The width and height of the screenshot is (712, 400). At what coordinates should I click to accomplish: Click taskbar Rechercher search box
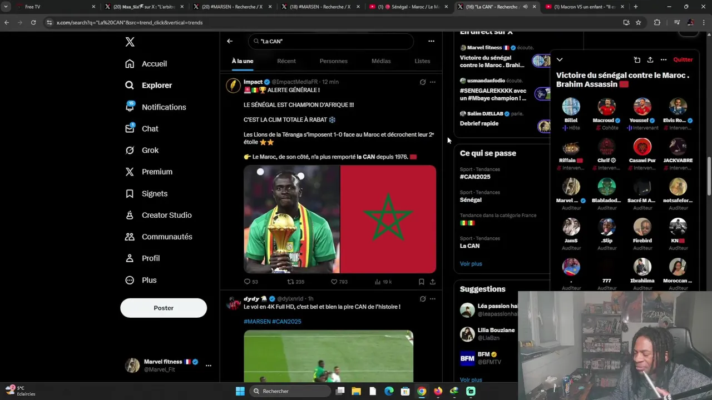(x=290, y=391)
